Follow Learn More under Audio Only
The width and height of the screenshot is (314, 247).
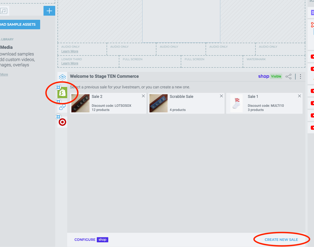pyautogui.click(x=70, y=51)
